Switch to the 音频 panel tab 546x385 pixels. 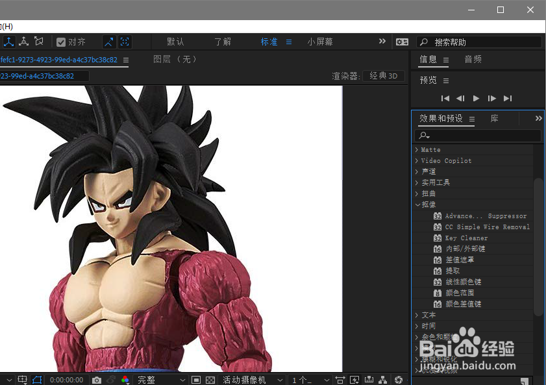pos(473,59)
